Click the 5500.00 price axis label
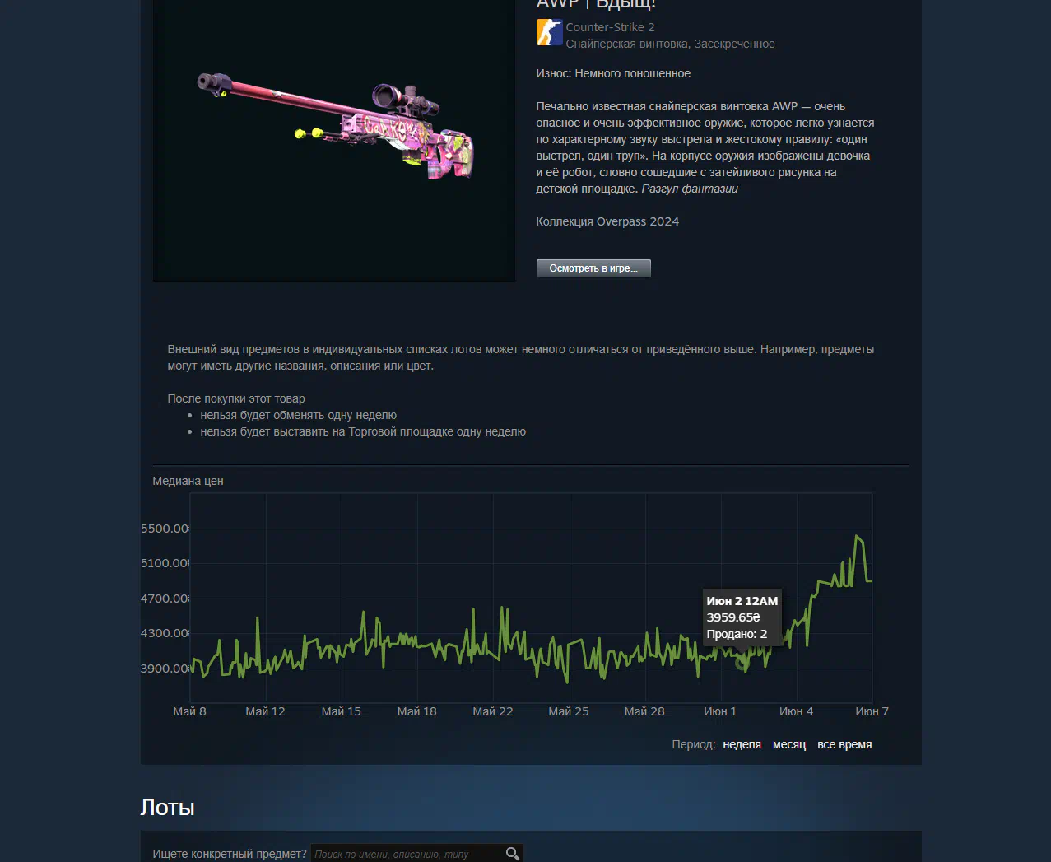Screen dimensions: 1051x862 (x=165, y=529)
